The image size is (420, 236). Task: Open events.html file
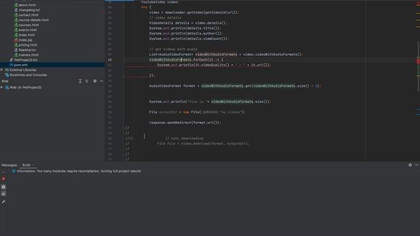(x=28, y=30)
